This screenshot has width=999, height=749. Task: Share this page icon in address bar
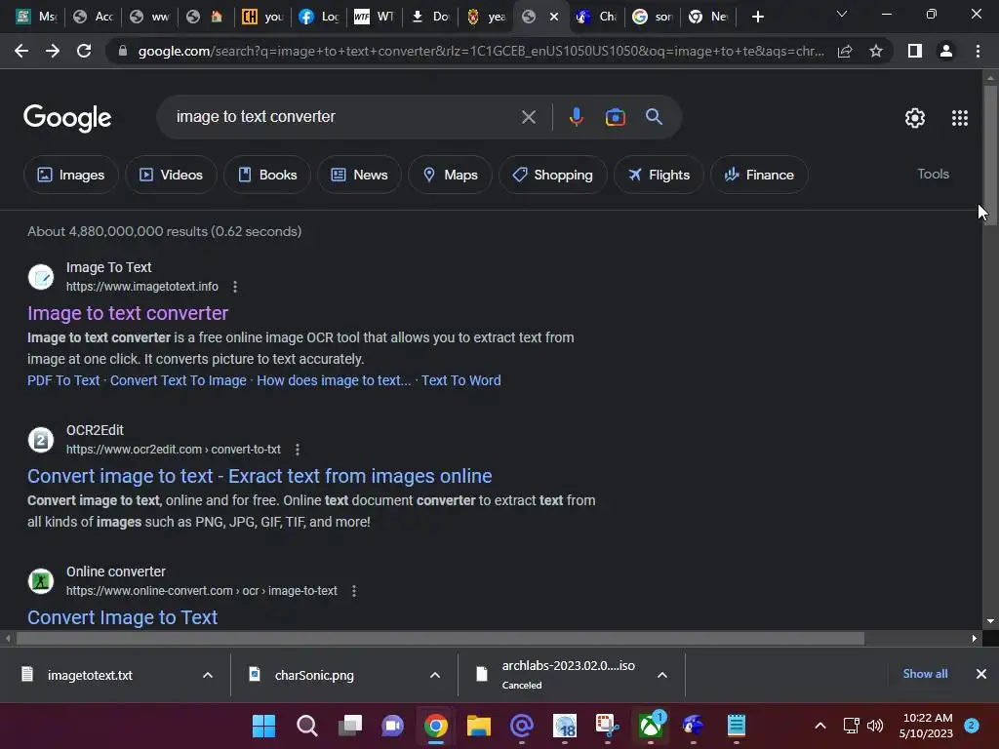pos(845,51)
